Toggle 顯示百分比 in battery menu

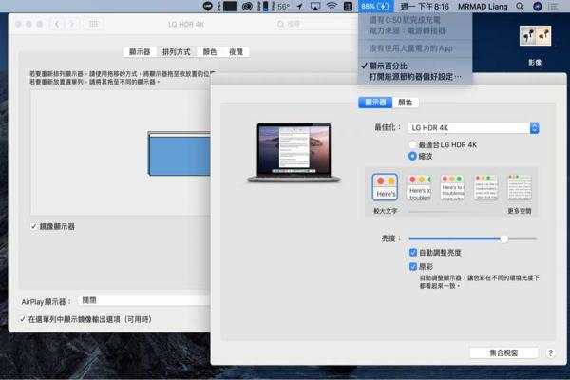414,66
